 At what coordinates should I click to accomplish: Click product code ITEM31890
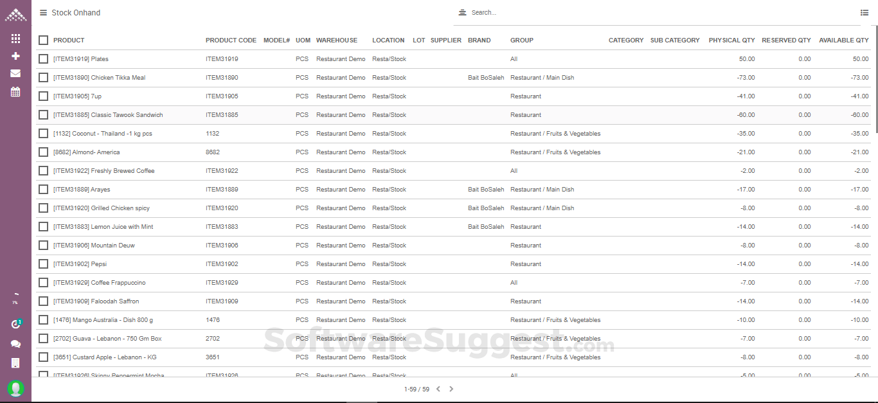point(222,78)
